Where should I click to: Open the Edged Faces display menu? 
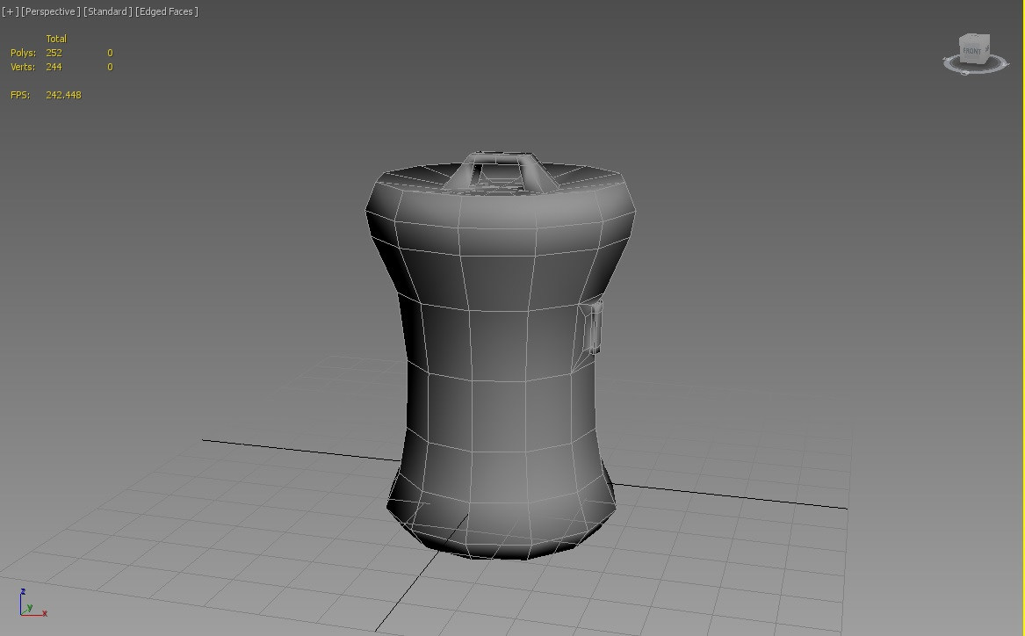coord(167,11)
